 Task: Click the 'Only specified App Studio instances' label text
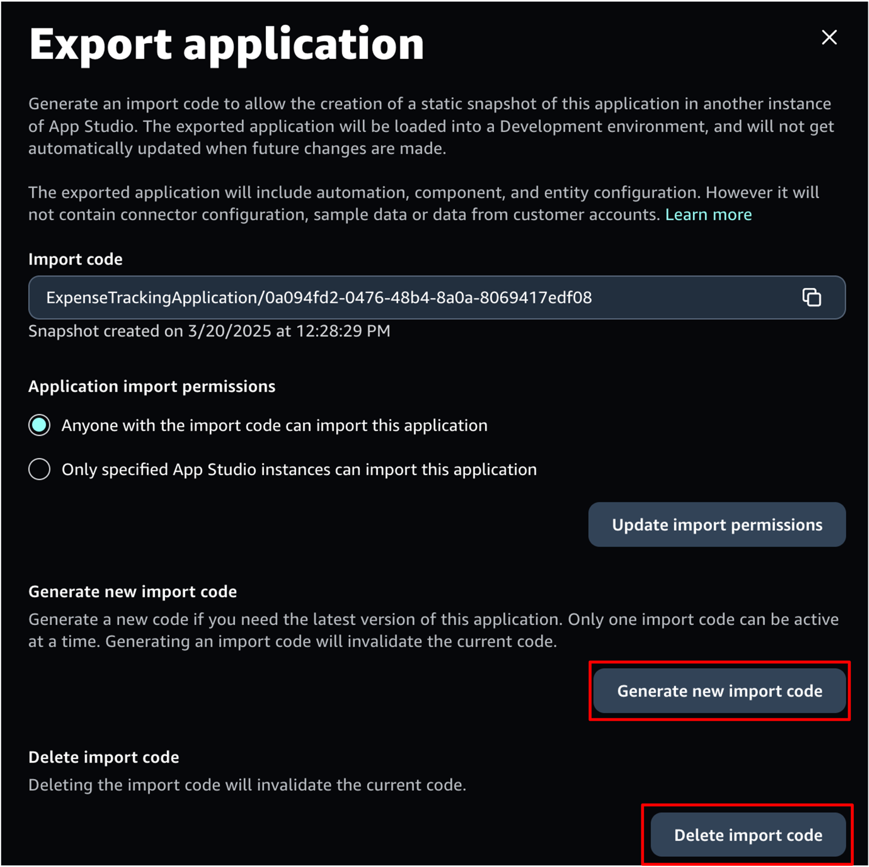pyautogui.click(x=299, y=470)
